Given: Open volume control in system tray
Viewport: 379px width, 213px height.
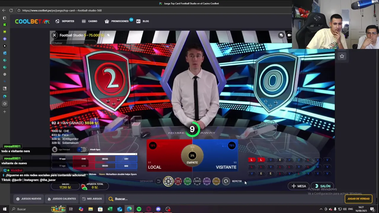Looking at the screenshot, I should click(345, 209).
